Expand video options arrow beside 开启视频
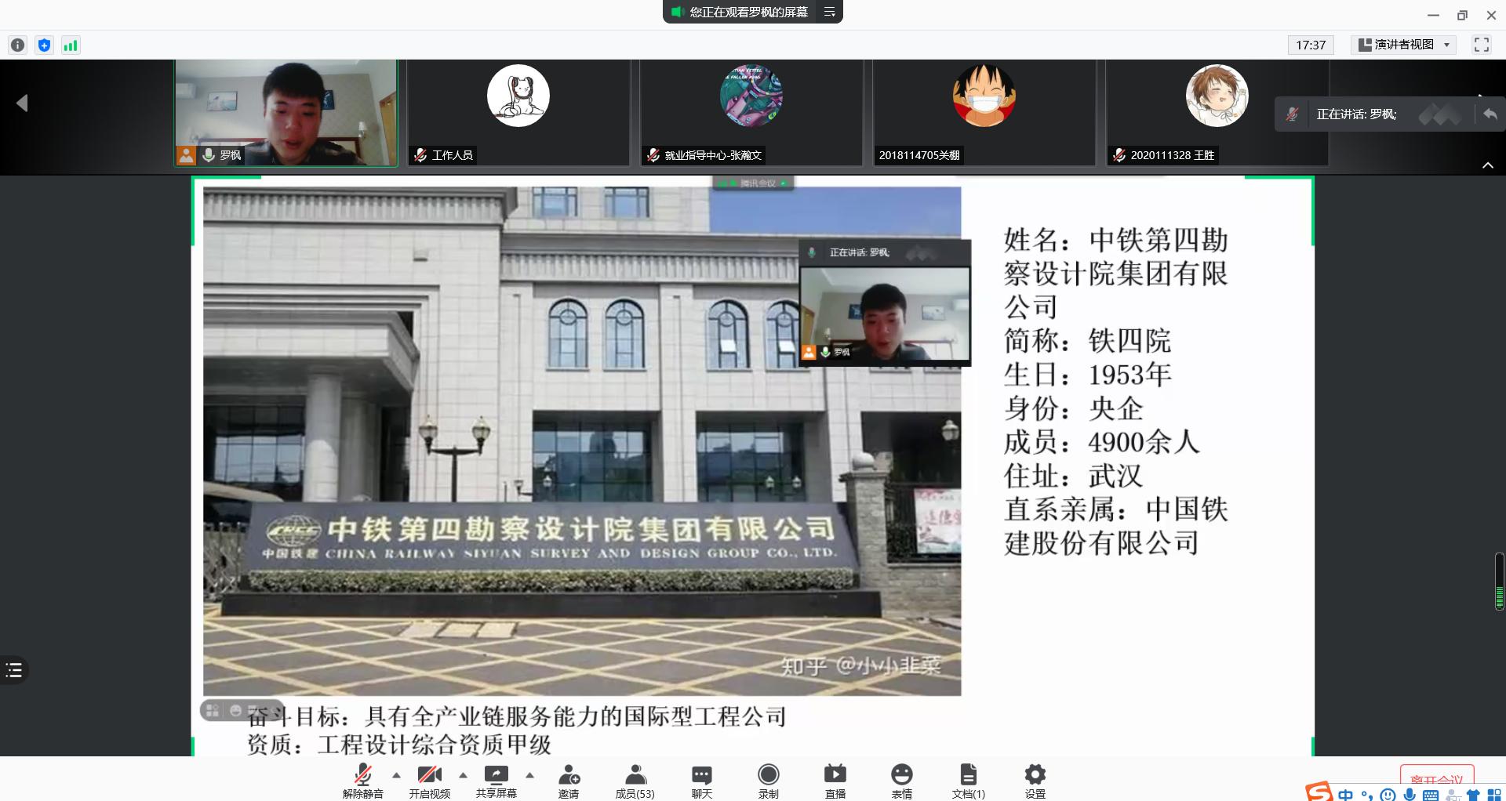The image size is (1506, 801). click(463, 775)
